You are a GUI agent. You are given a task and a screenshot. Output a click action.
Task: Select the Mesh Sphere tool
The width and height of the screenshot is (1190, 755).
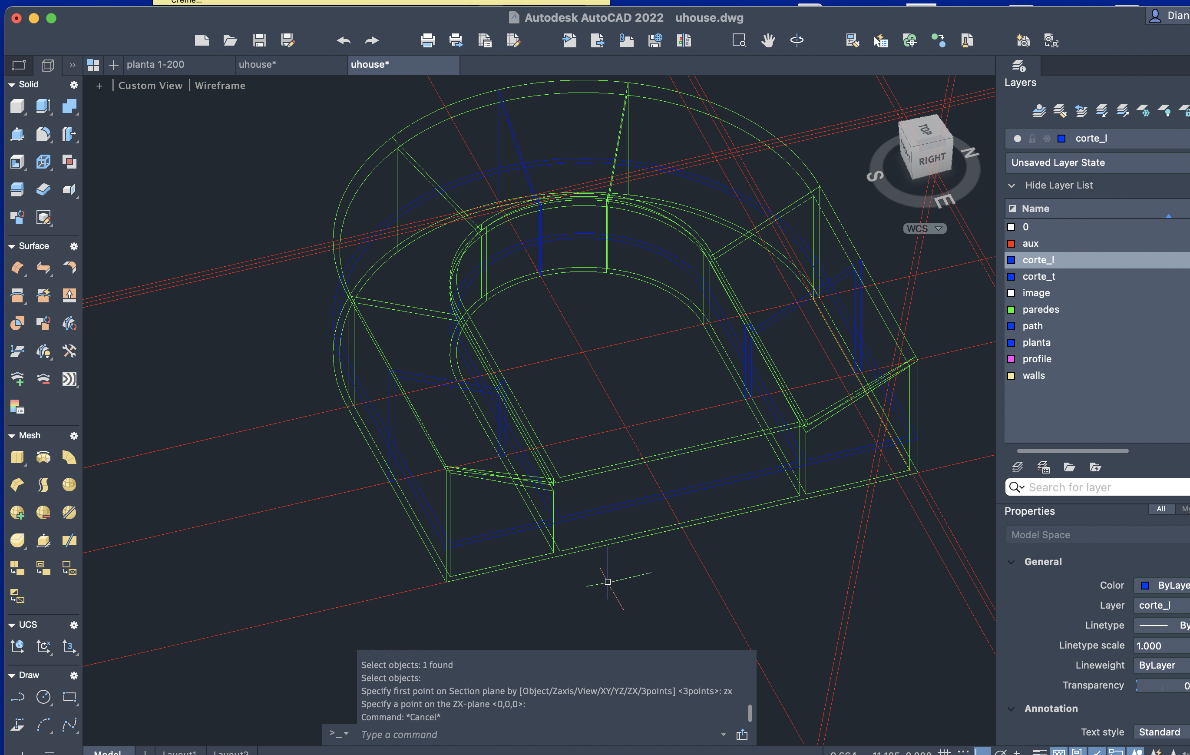[69, 484]
